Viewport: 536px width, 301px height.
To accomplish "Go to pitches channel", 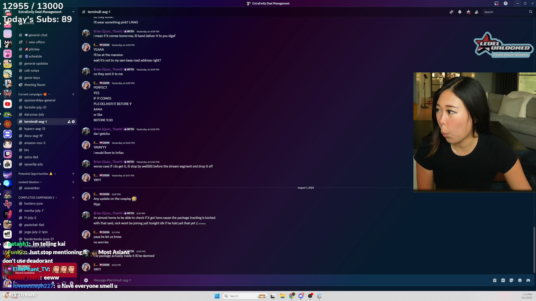I will [x=47, y=49].
